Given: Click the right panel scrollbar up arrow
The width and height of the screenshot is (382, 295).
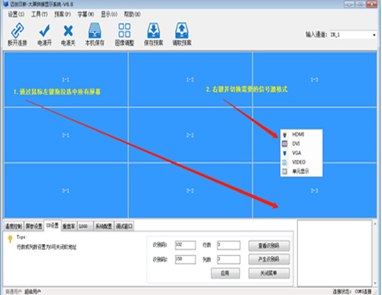Looking at the screenshot, I should coord(375,224).
